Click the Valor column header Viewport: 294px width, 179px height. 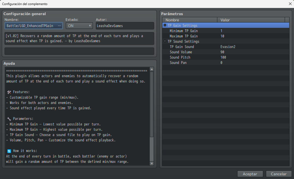point(251,20)
